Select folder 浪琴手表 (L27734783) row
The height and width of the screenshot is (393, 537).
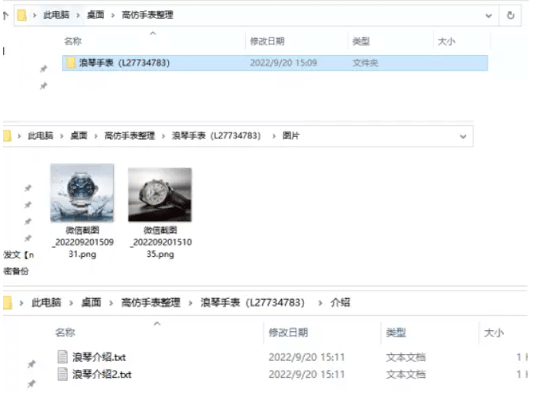click(275, 63)
